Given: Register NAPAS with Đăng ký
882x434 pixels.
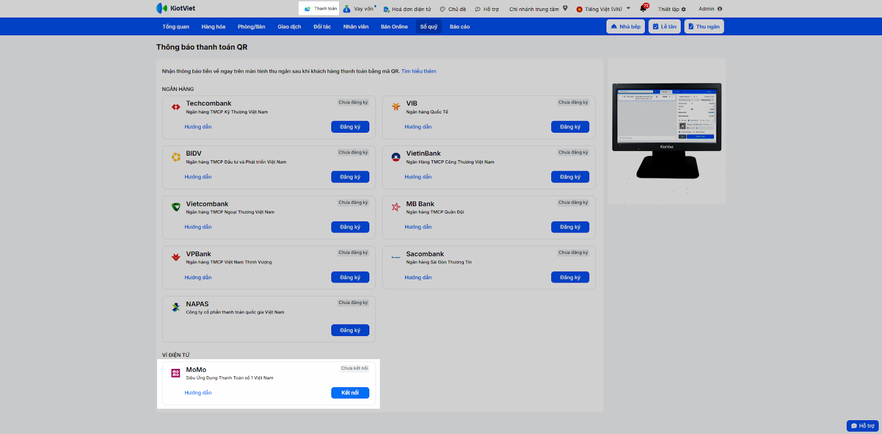Looking at the screenshot, I should (350, 330).
